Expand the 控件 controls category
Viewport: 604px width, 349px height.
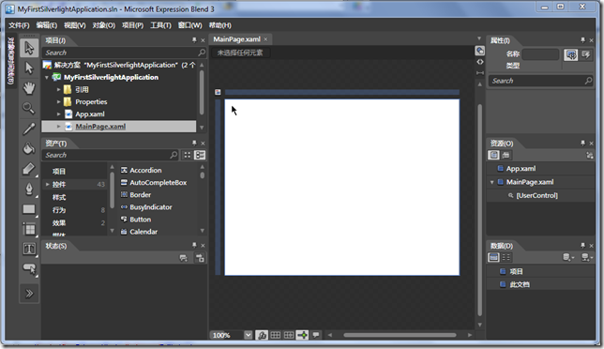click(x=48, y=184)
